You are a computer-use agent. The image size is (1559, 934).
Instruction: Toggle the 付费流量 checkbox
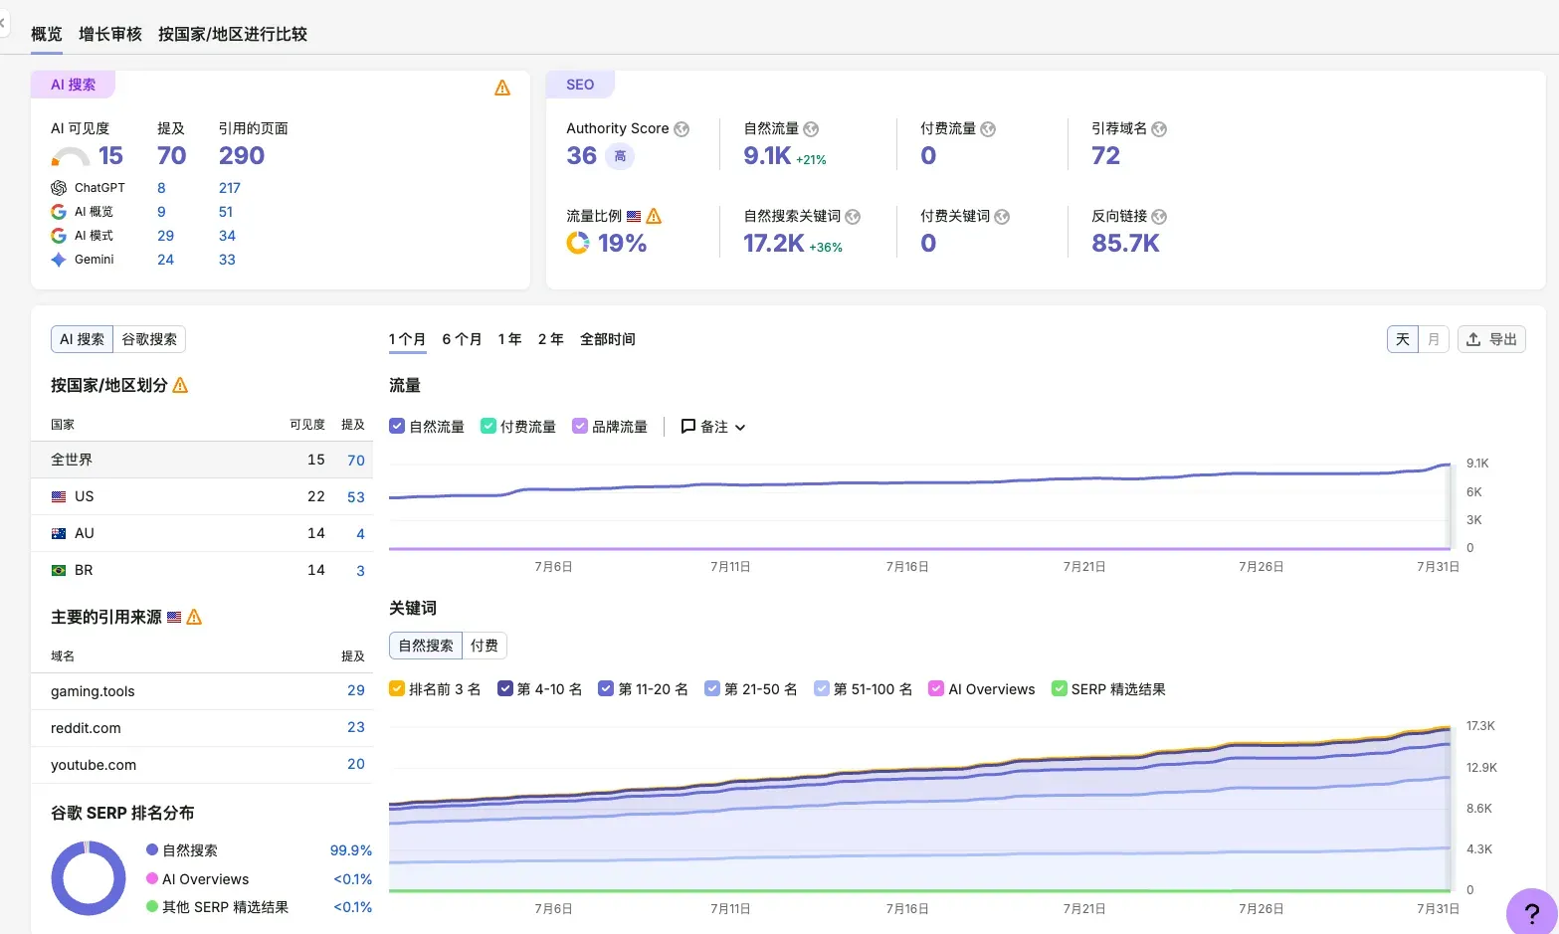pos(488,426)
